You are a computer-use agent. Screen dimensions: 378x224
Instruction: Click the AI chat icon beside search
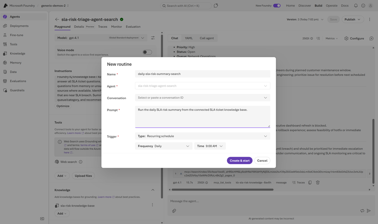click(x=216, y=6)
